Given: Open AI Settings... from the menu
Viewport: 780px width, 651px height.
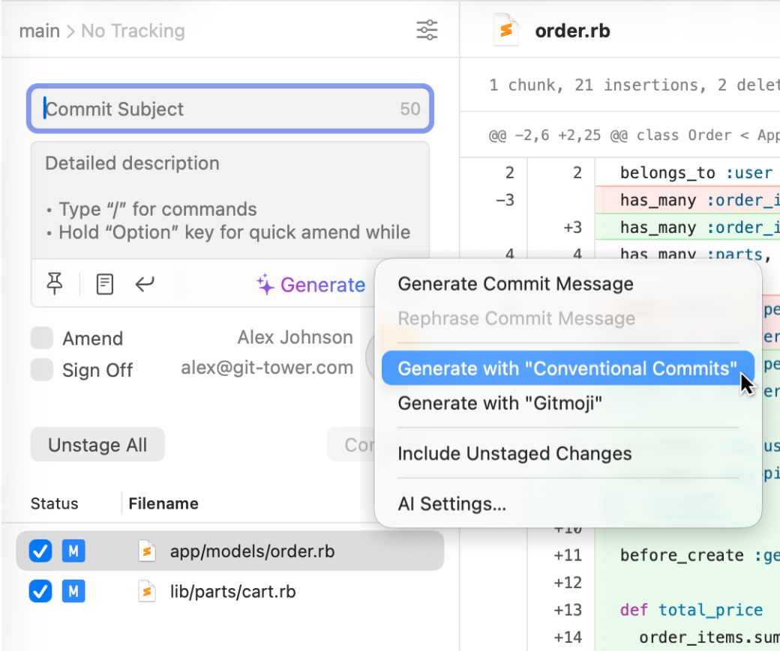Looking at the screenshot, I should pos(451,504).
